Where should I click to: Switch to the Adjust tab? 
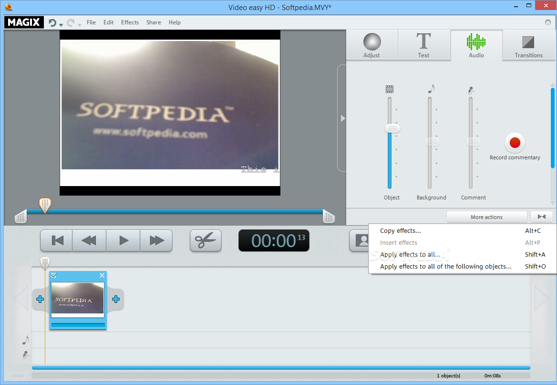tap(372, 45)
